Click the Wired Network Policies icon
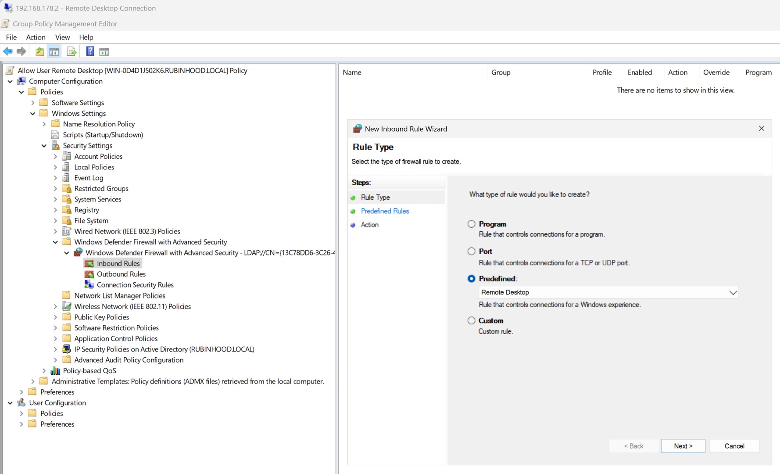780x474 pixels. click(x=67, y=231)
